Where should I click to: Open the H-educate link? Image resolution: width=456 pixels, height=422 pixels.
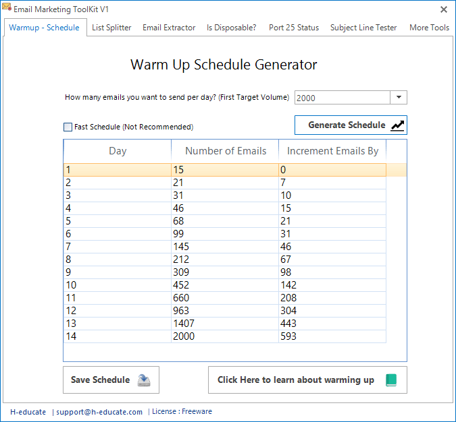28,412
